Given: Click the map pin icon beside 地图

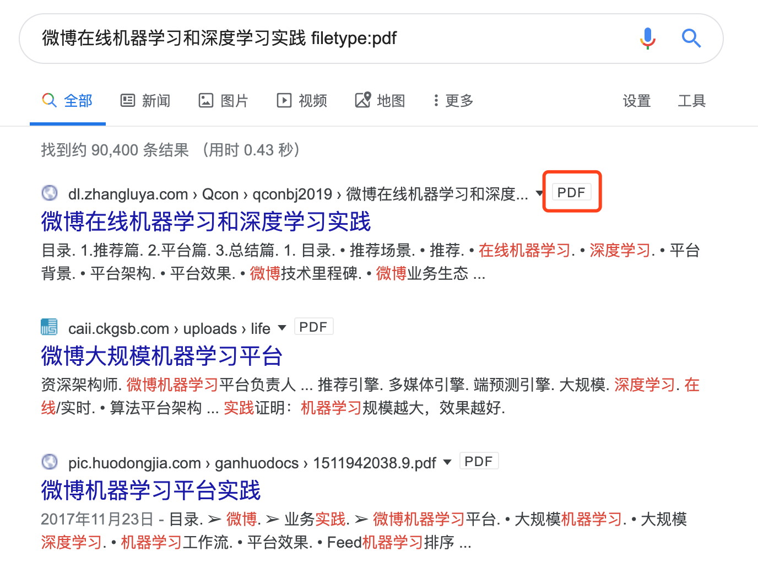Looking at the screenshot, I should (x=363, y=100).
